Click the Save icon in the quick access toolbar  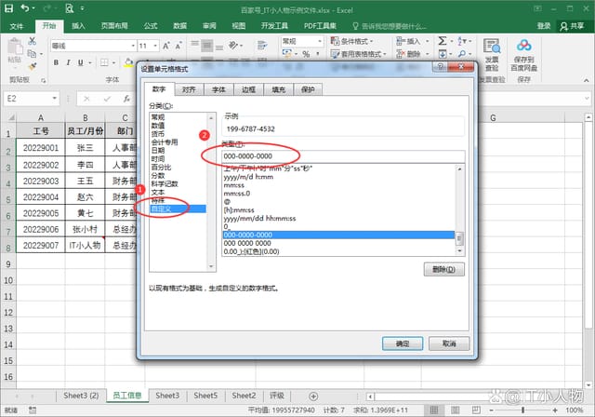(x=8, y=7)
